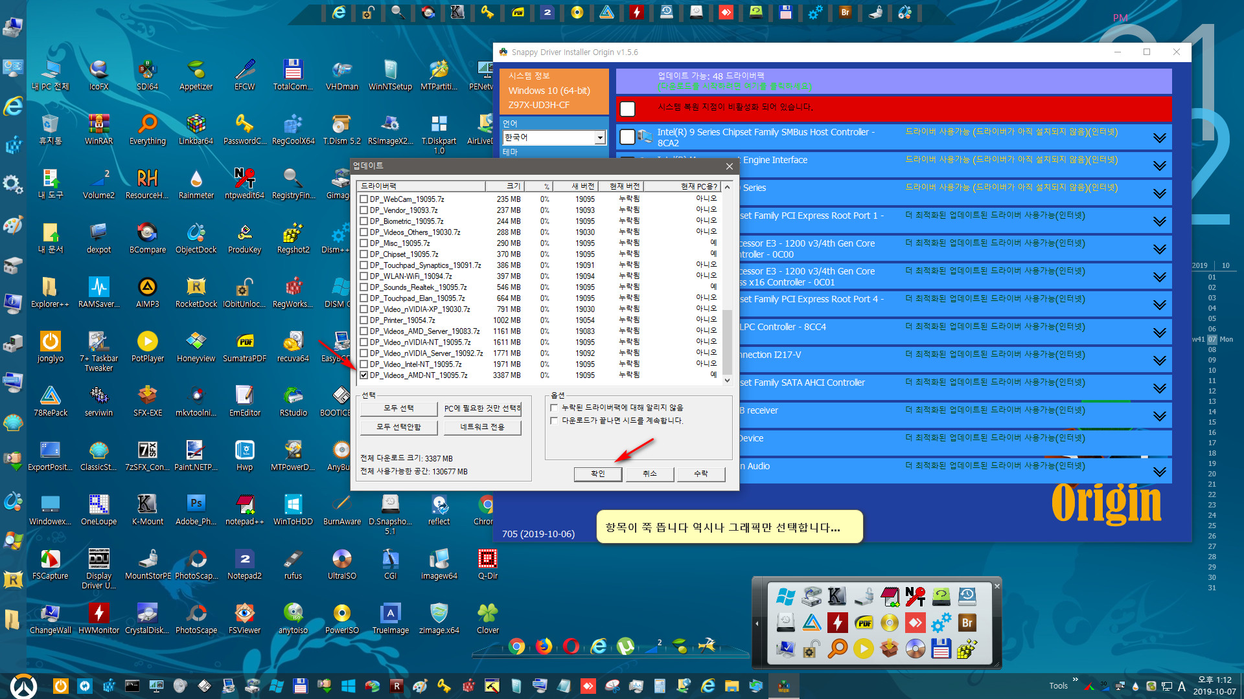
Task: Check the DP_Printer_19054.7z driver pack
Action: click(364, 320)
